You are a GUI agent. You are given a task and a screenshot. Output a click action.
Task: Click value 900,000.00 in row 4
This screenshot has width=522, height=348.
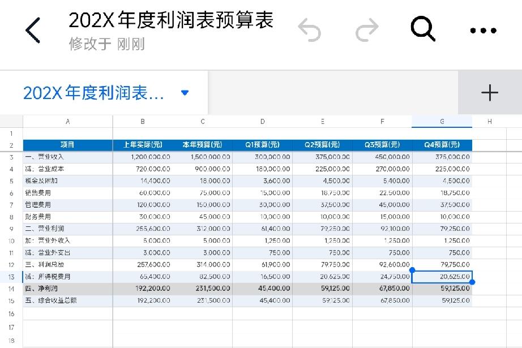pos(212,169)
